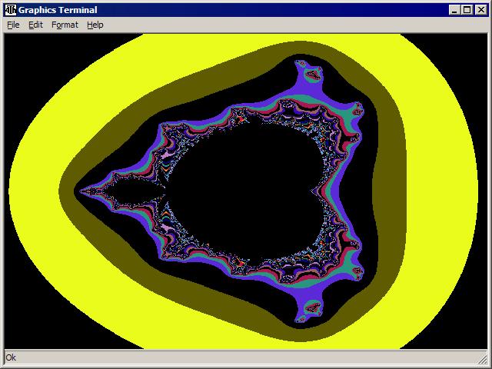Maximize the Graphics Terminal window
Image resolution: width=492 pixels, height=369 pixels.
tap(467, 10)
